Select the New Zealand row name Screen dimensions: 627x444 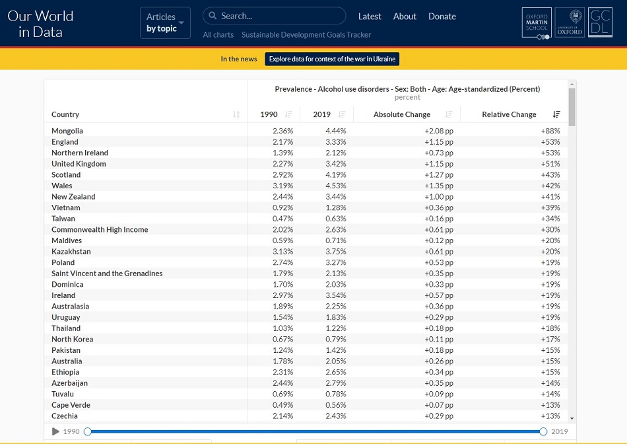[73, 197]
